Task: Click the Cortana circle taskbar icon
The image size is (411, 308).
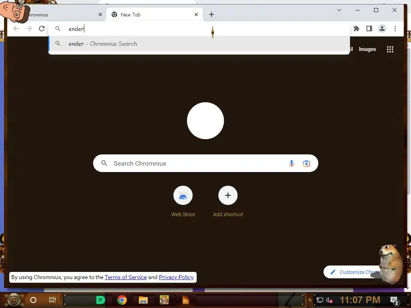Action: tap(33, 300)
